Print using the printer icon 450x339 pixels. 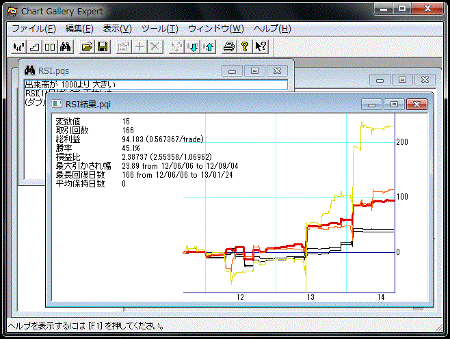tap(229, 46)
